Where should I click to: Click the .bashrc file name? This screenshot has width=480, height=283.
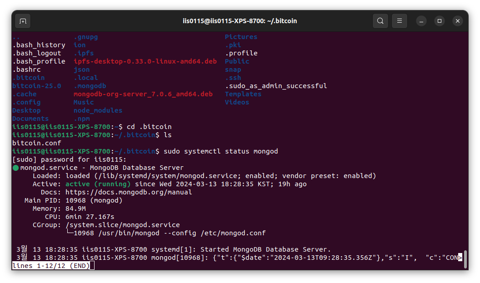26,70
